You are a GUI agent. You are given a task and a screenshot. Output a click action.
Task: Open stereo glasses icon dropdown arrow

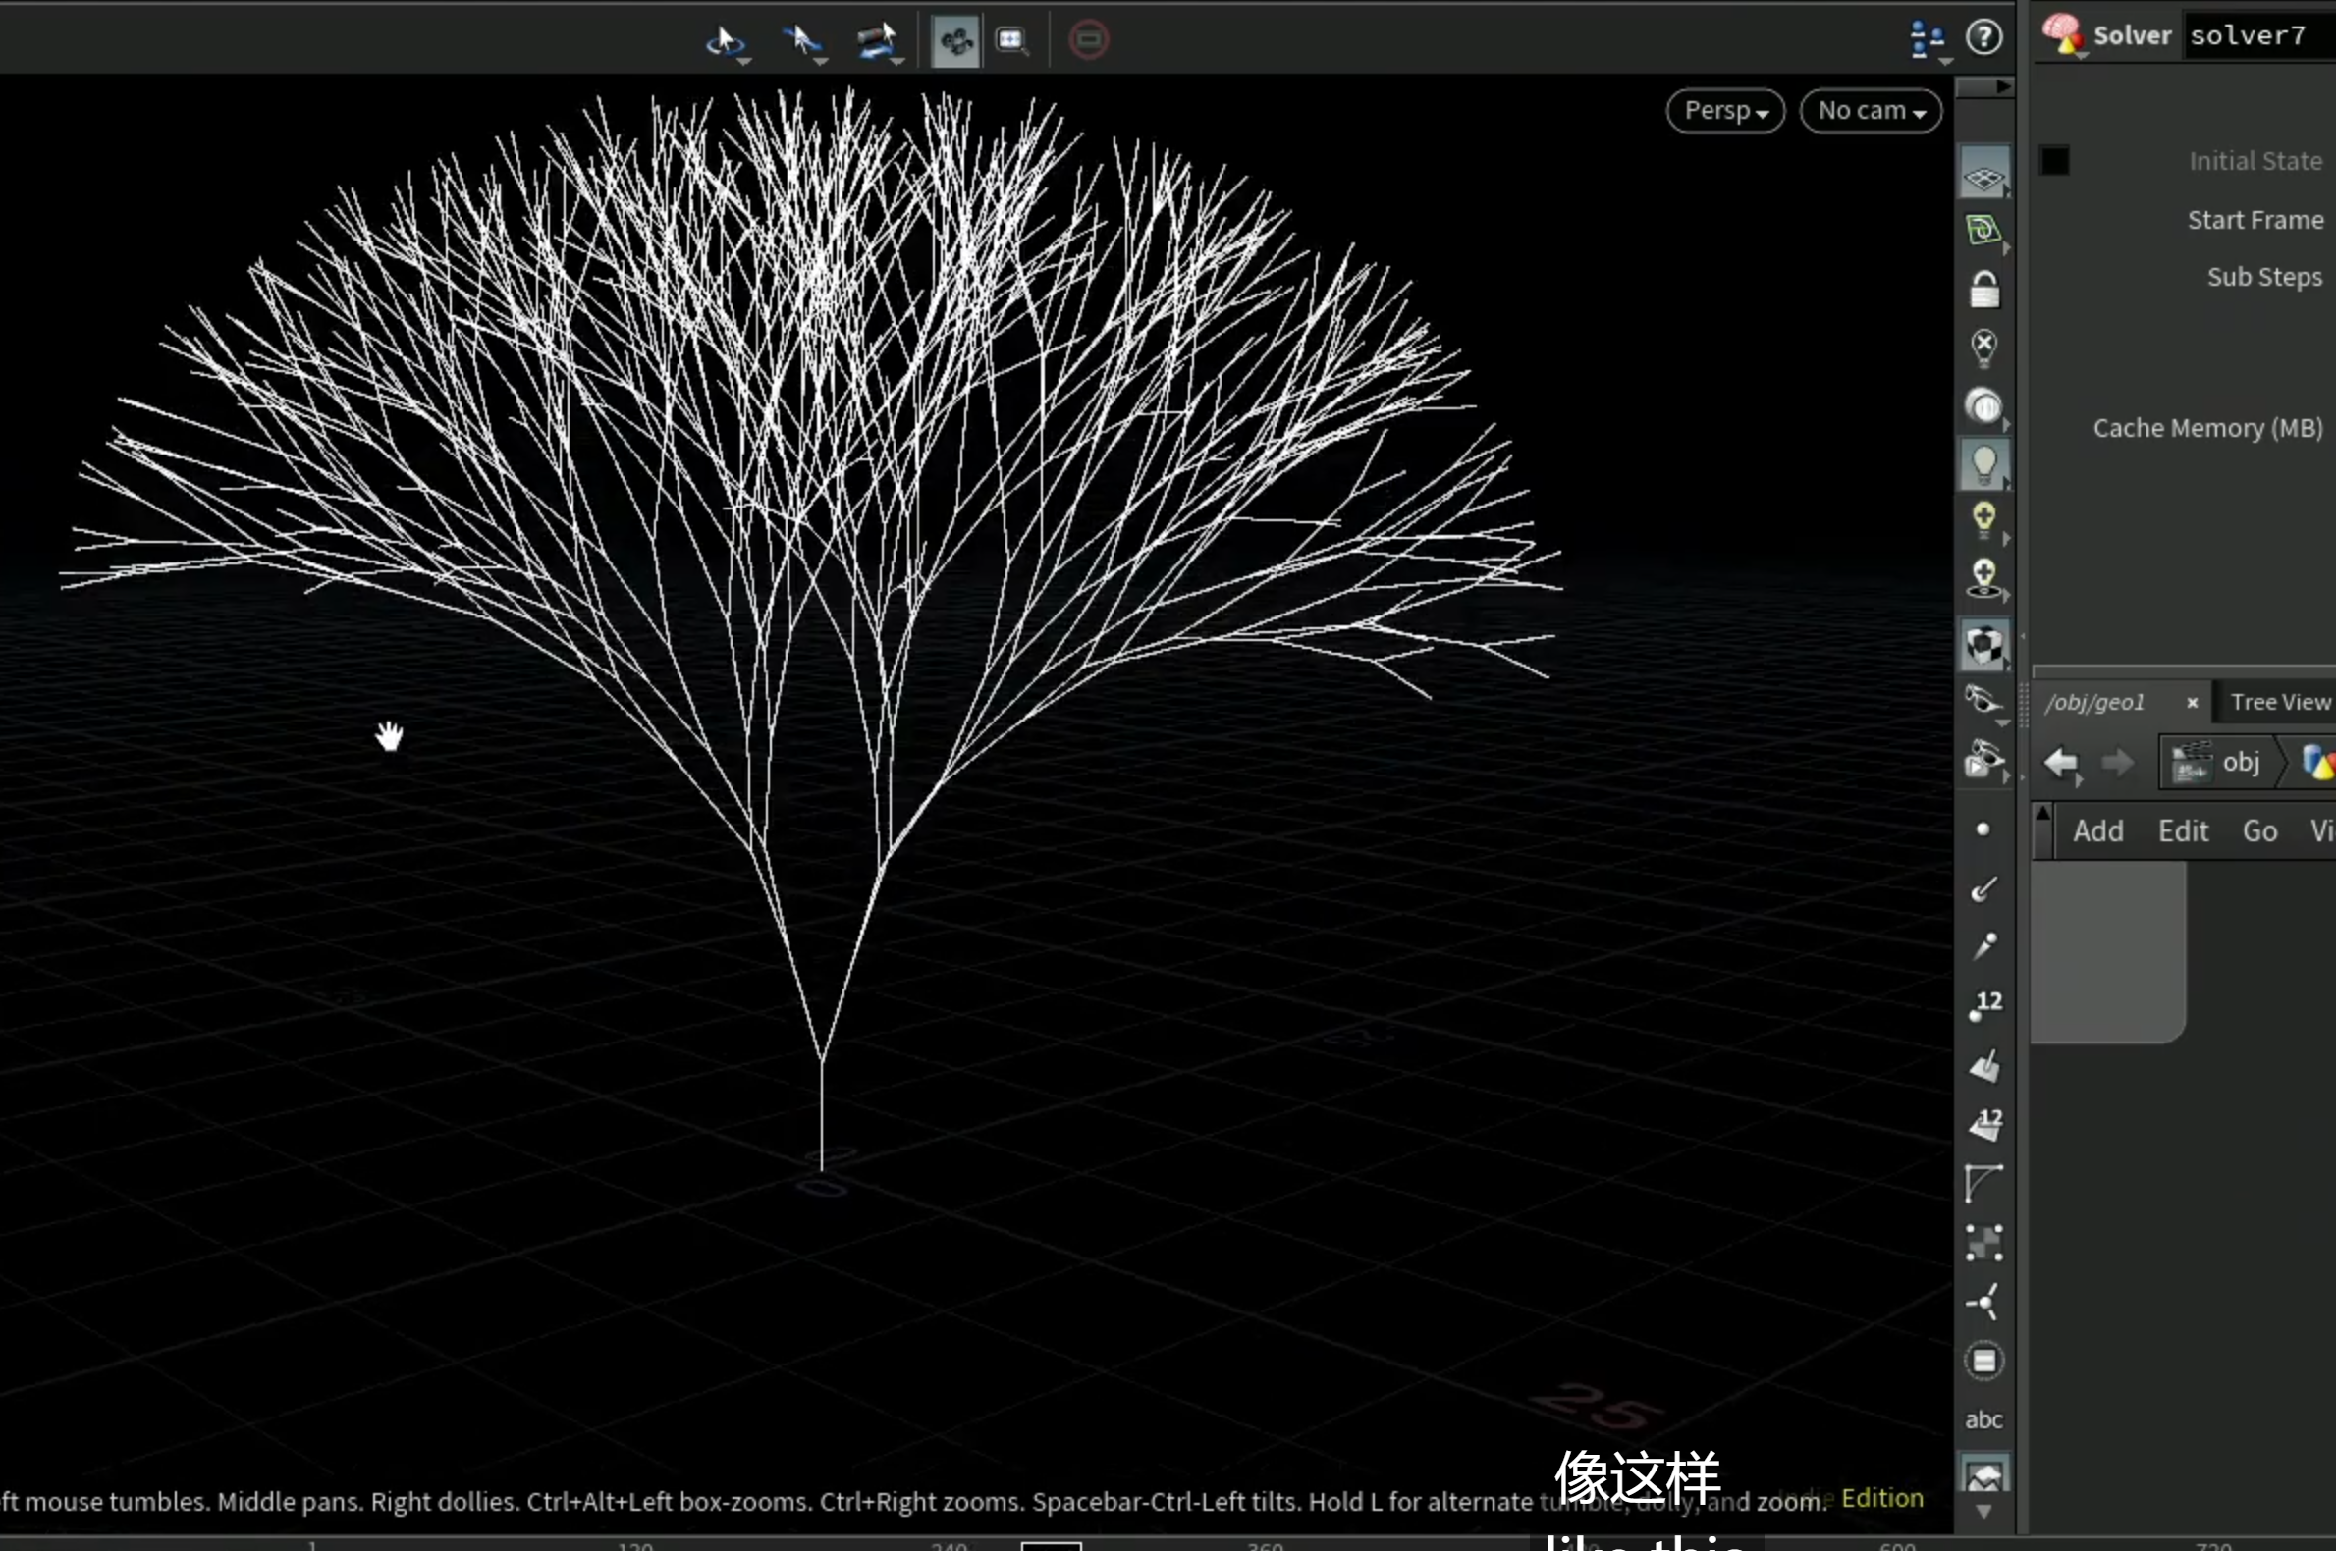click(x=2002, y=723)
